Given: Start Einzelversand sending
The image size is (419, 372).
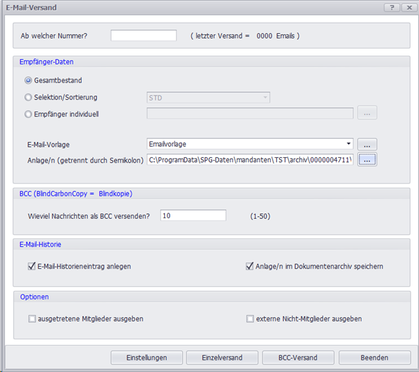Looking at the screenshot, I should 222,357.
